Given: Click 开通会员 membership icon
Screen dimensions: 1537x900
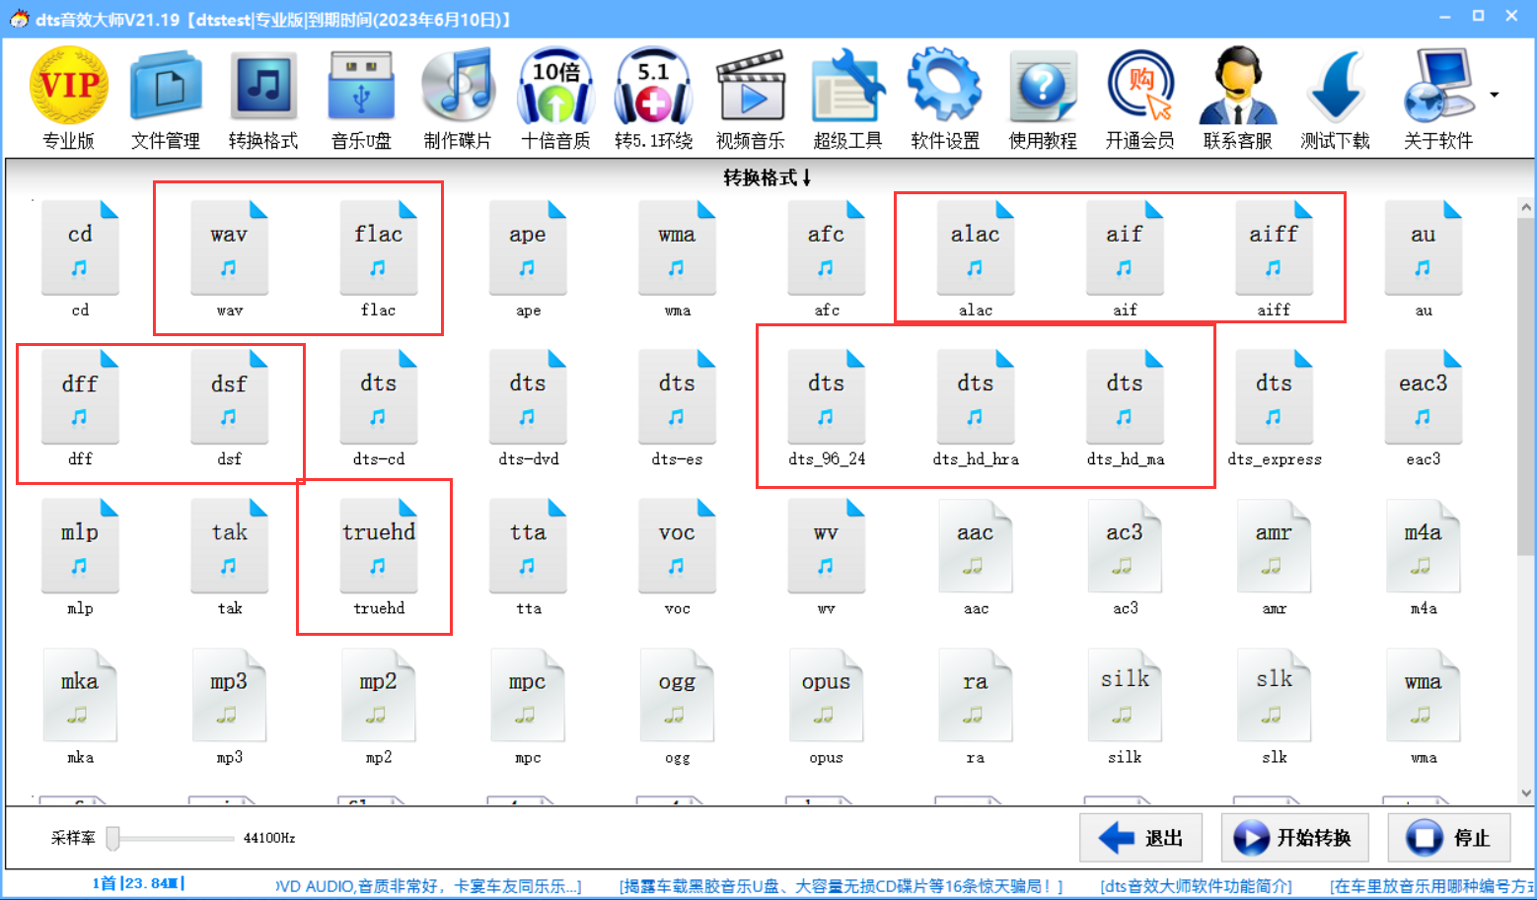Looking at the screenshot, I should pyautogui.click(x=1140, y=99).
